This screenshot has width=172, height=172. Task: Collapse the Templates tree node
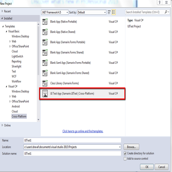pos(3,26)
